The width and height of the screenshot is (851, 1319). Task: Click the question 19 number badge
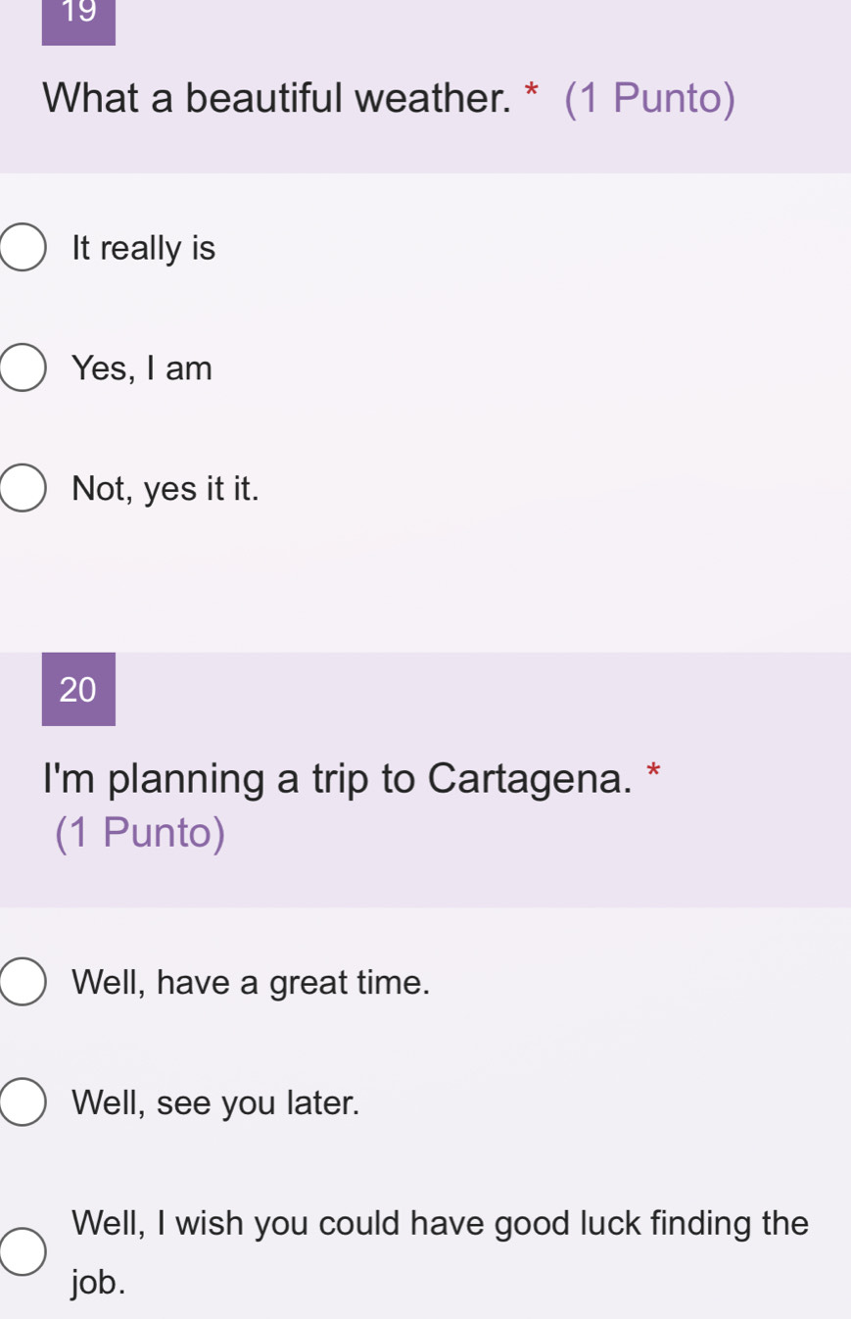tap(78, 18)
